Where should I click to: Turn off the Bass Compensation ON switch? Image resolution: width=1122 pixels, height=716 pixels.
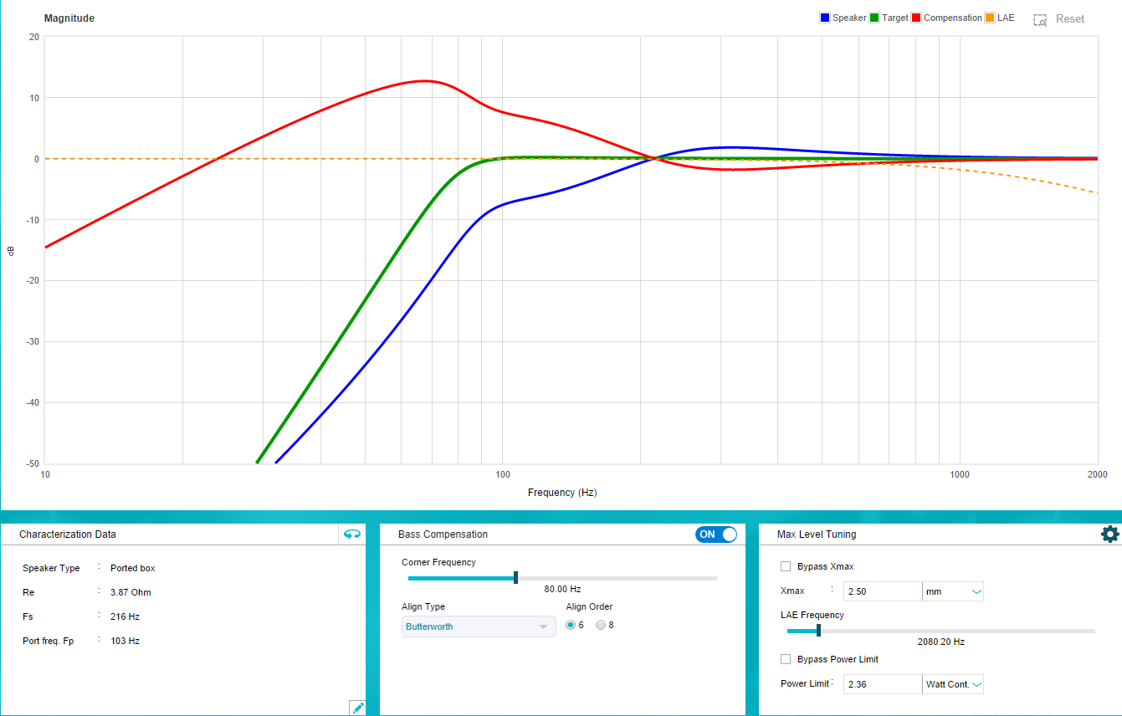[715, 534]
